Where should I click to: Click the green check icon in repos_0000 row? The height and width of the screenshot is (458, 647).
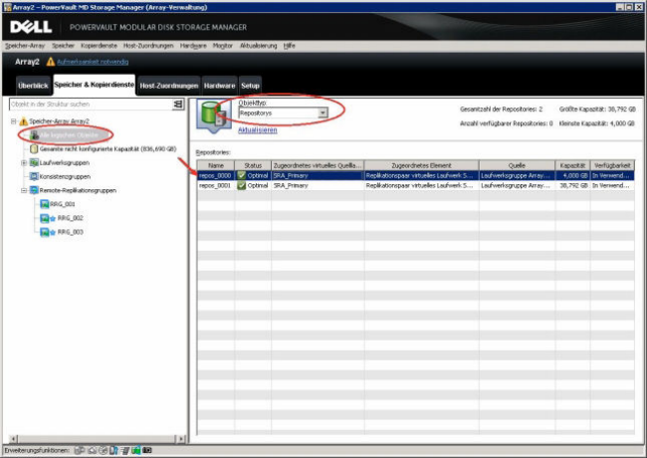242,176
